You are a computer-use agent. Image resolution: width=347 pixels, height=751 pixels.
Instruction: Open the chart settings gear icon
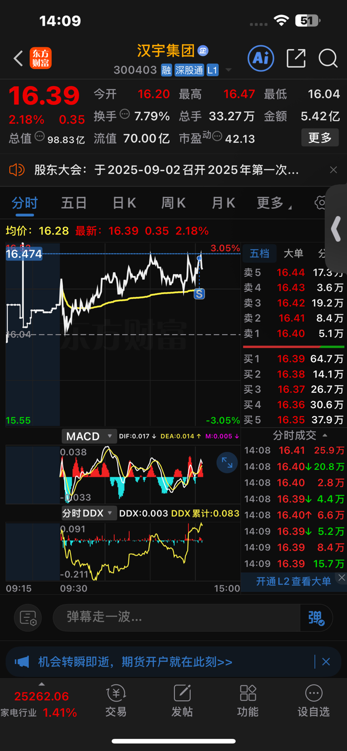(320, 203)
